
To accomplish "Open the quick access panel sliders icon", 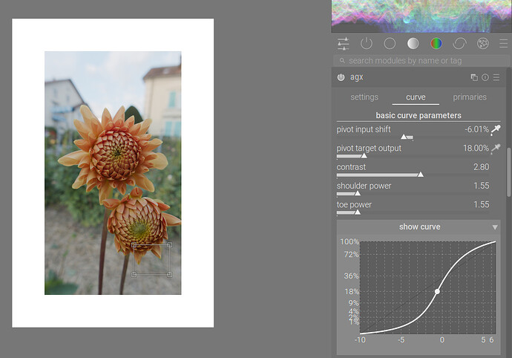I will pyautogui.click(x=343, y=44).
